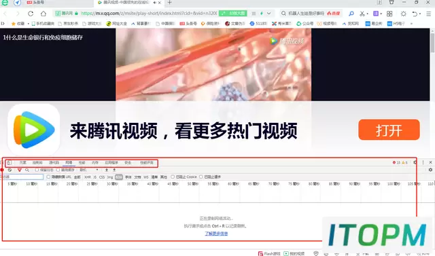Switch to the network tab in DevTools
This screenshot has height=256, width=435.
pyautogui.click(x=69, y=163)
